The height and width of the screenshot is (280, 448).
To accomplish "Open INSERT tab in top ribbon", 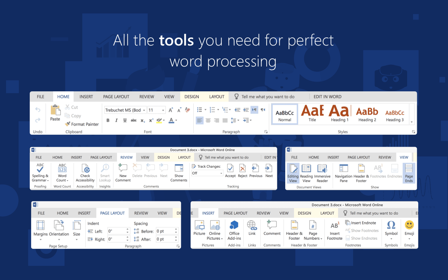I will pyautogui.click(x=86, y=97).
